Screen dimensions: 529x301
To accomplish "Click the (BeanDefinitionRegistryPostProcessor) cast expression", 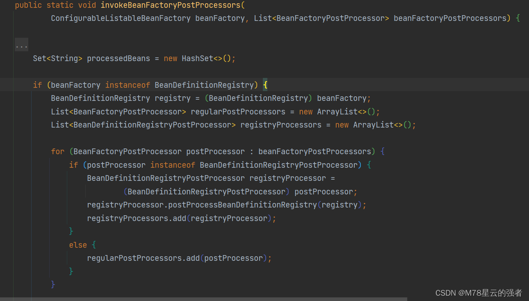I will pyautogui.click(x=206, y=192).
